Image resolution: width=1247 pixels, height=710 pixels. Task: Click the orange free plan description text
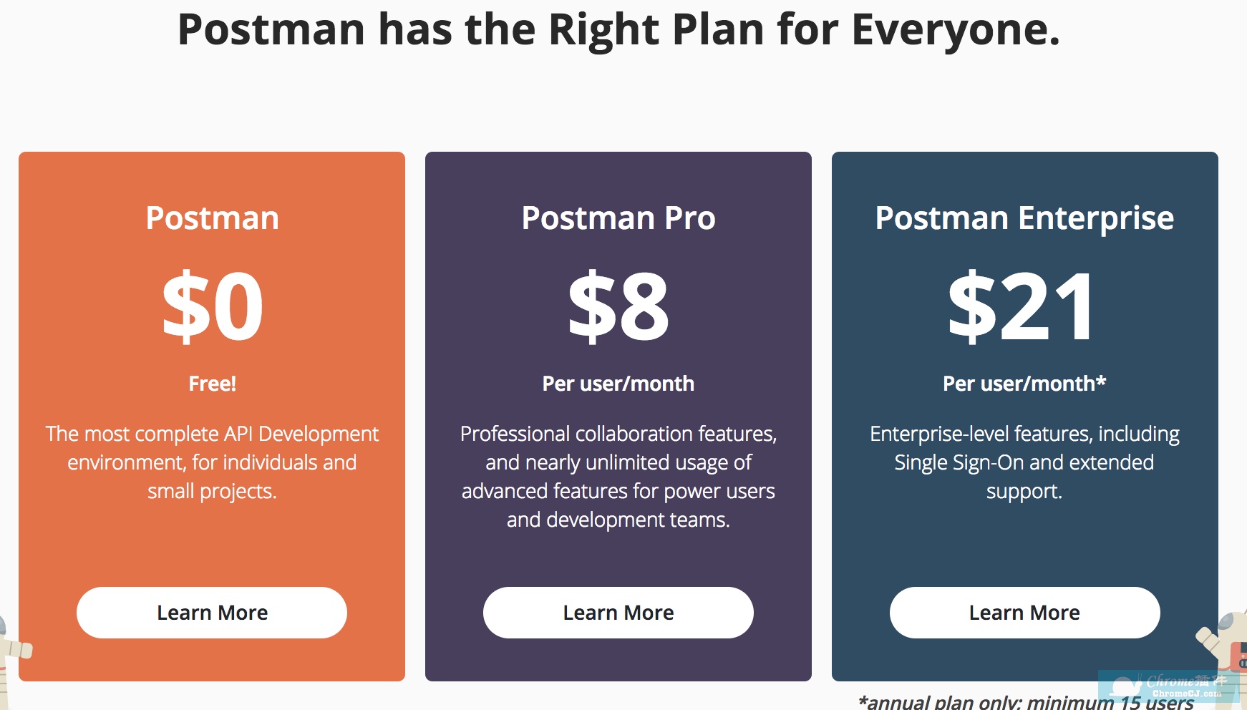[212, 462]
